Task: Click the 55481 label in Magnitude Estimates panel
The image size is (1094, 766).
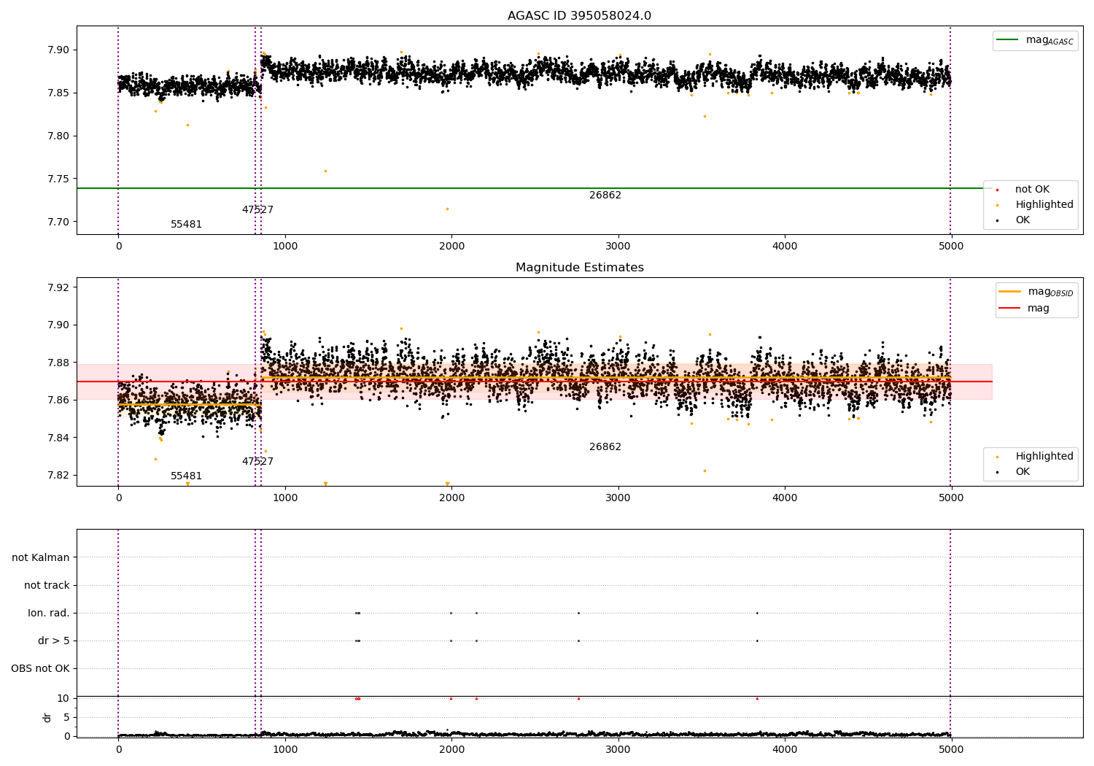Action: pos(187,476)
